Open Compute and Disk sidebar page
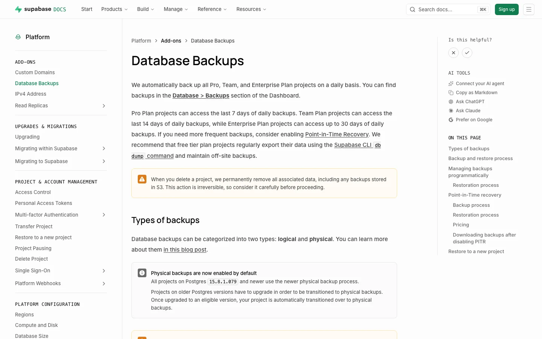Image resolution: width=542 pixels, height=339 pixels. pos(37,325)
